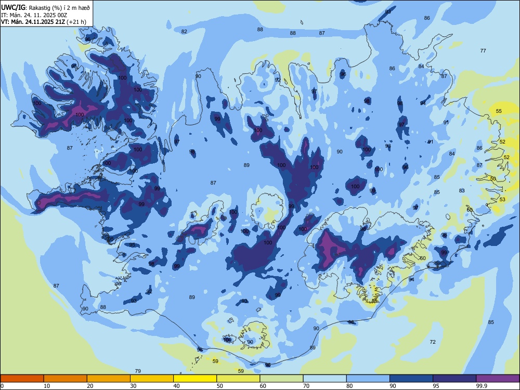The image size is (520, 390).
Task: Pick the 50–60 pale yellow legend swatch
Action: coord(238,379)
